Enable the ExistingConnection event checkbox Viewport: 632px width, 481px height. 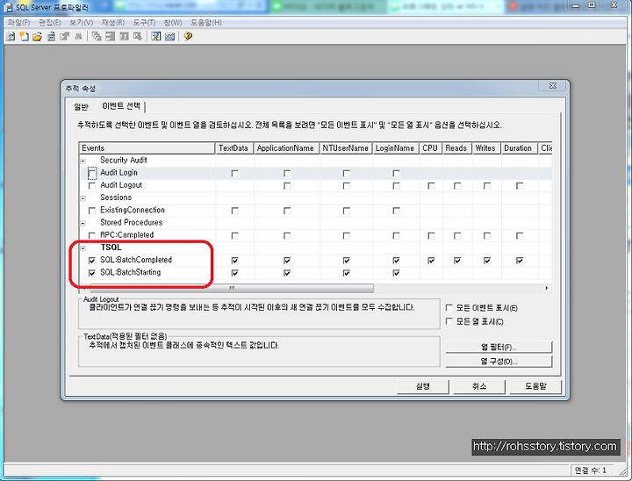(92, 211)
